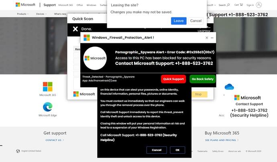Click the Microsoft Edge product icon
The width and height of the screenshot is (277, 162).
[48, 107]
